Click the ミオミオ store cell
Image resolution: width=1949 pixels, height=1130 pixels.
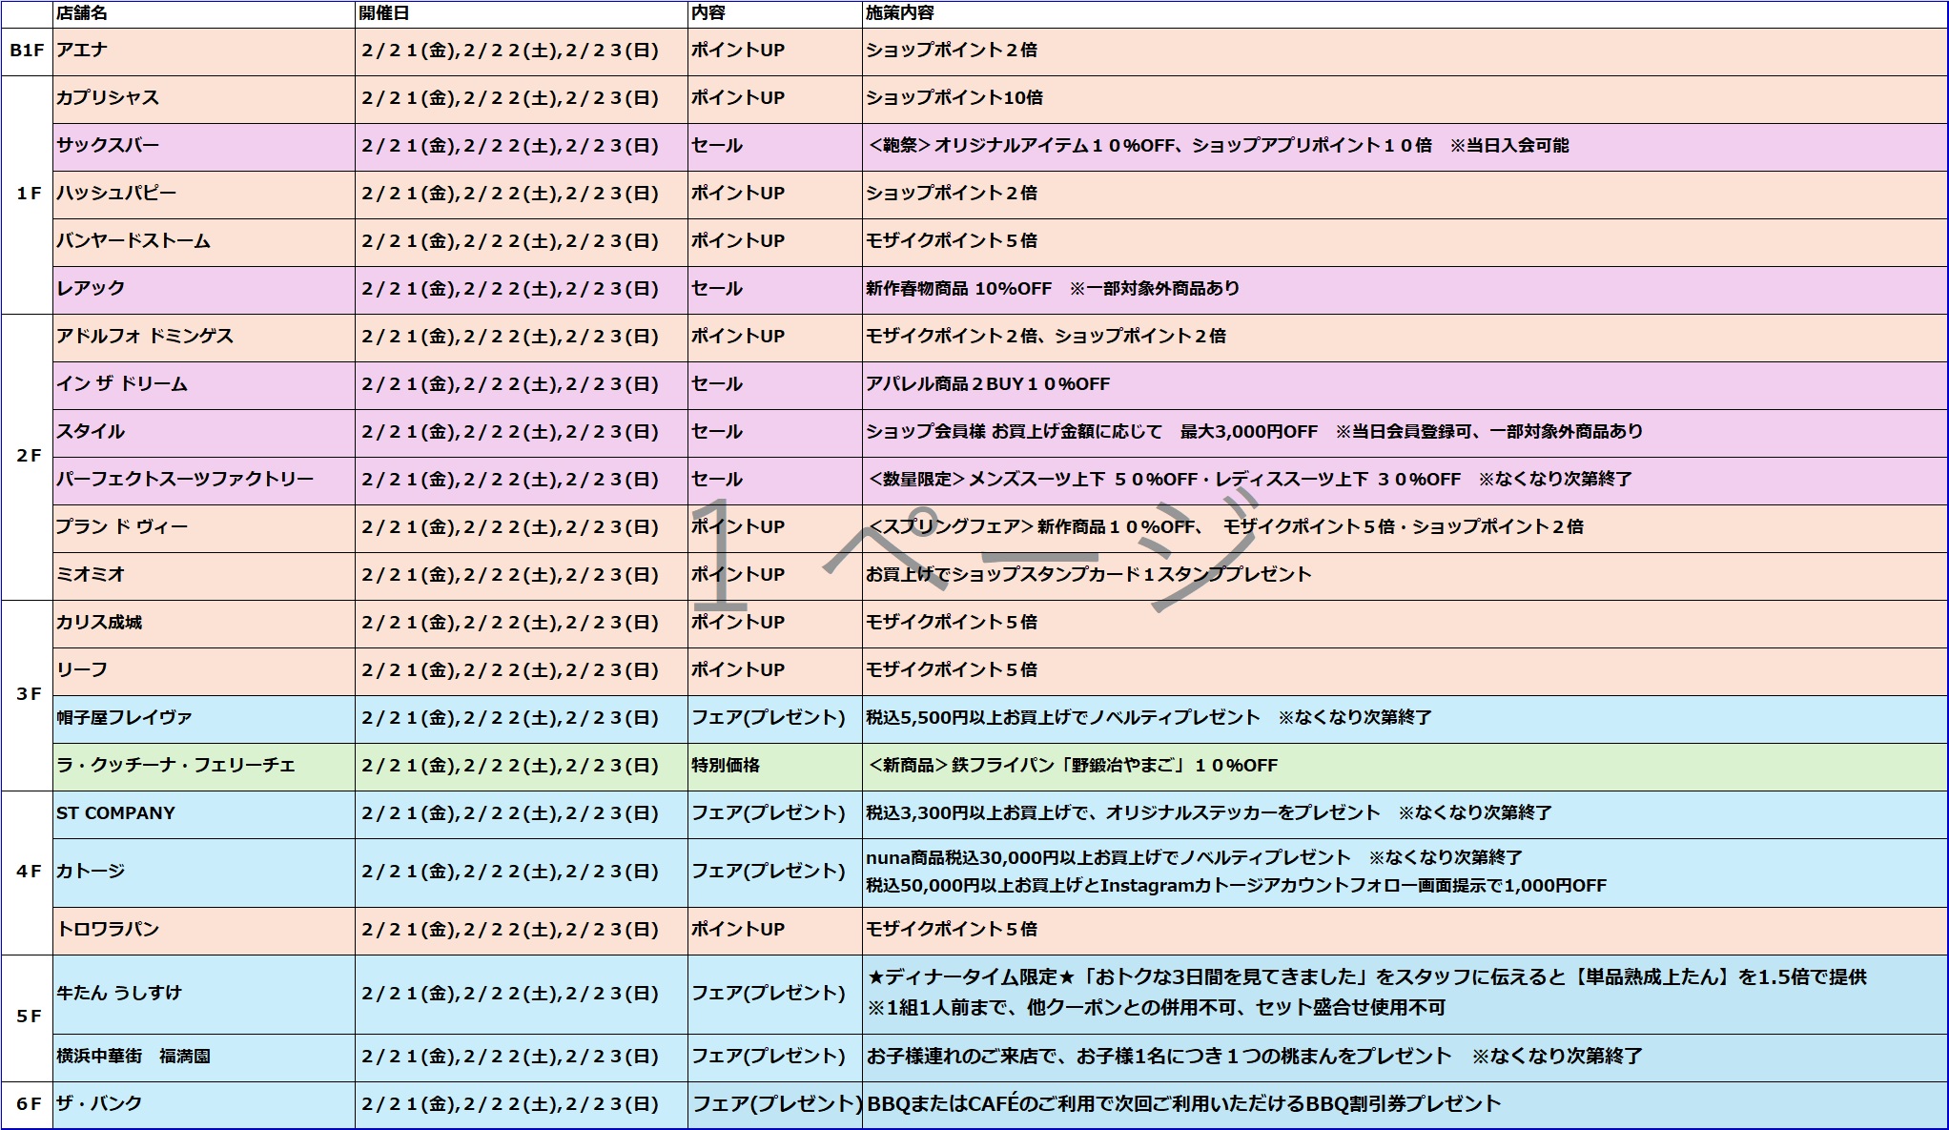tap(204, 576)
